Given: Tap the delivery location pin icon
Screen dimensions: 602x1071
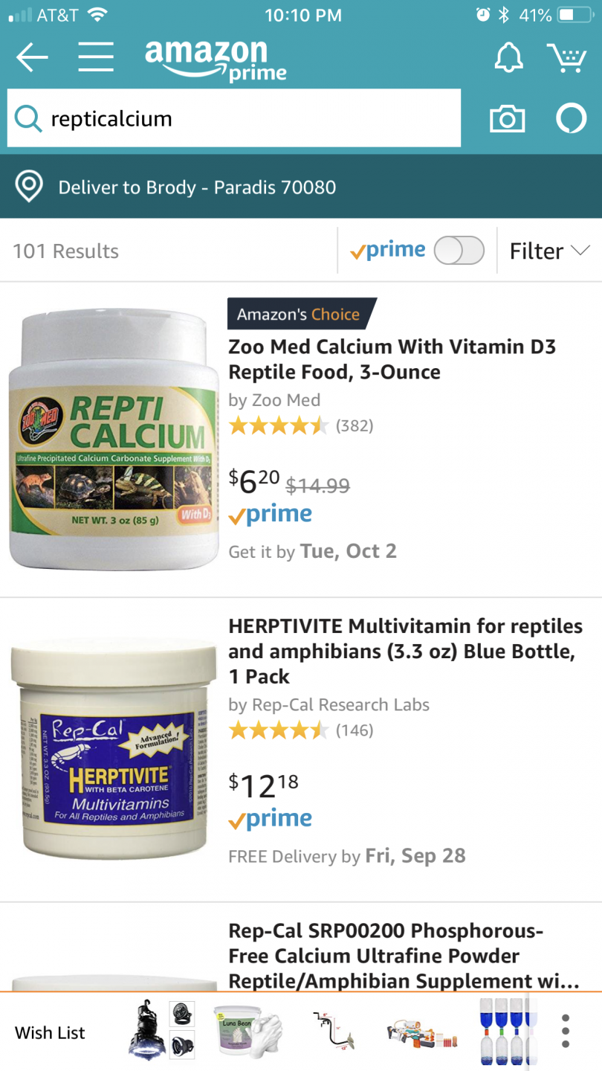Looking at the screenshot, I should [x=29, y=187].
